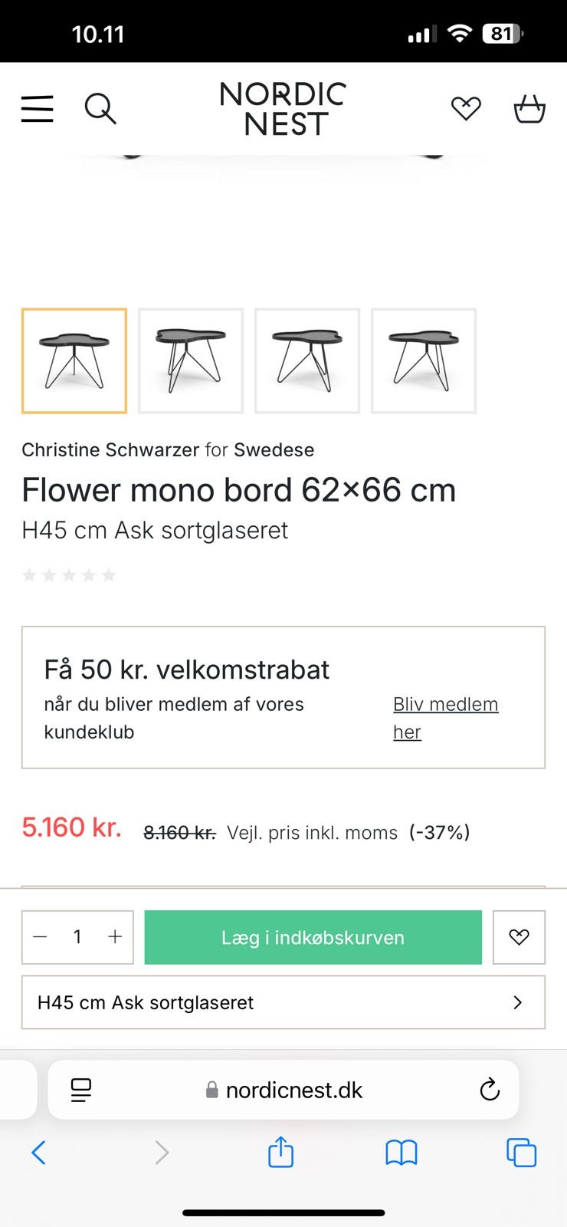Tap Safari share icon
567x1227 pixels.
point(280,1153)
